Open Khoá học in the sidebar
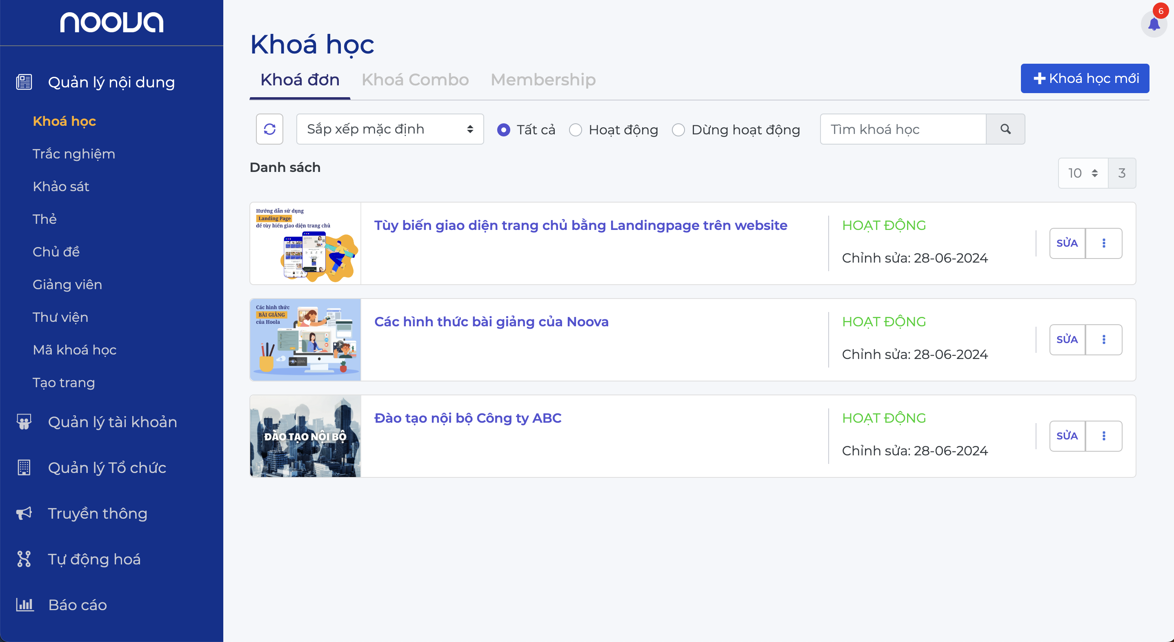1174x642 pixels. click(x=64, y=121)
